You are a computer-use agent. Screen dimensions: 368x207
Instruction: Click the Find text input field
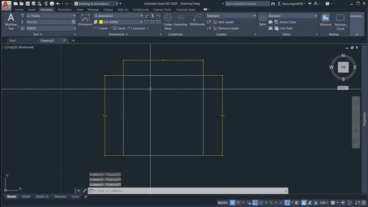48,22
